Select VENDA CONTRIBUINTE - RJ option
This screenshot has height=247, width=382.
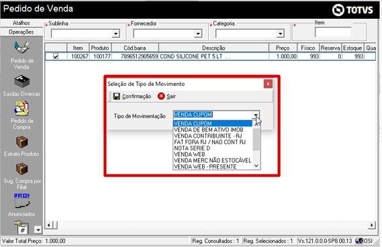[213, 136]
